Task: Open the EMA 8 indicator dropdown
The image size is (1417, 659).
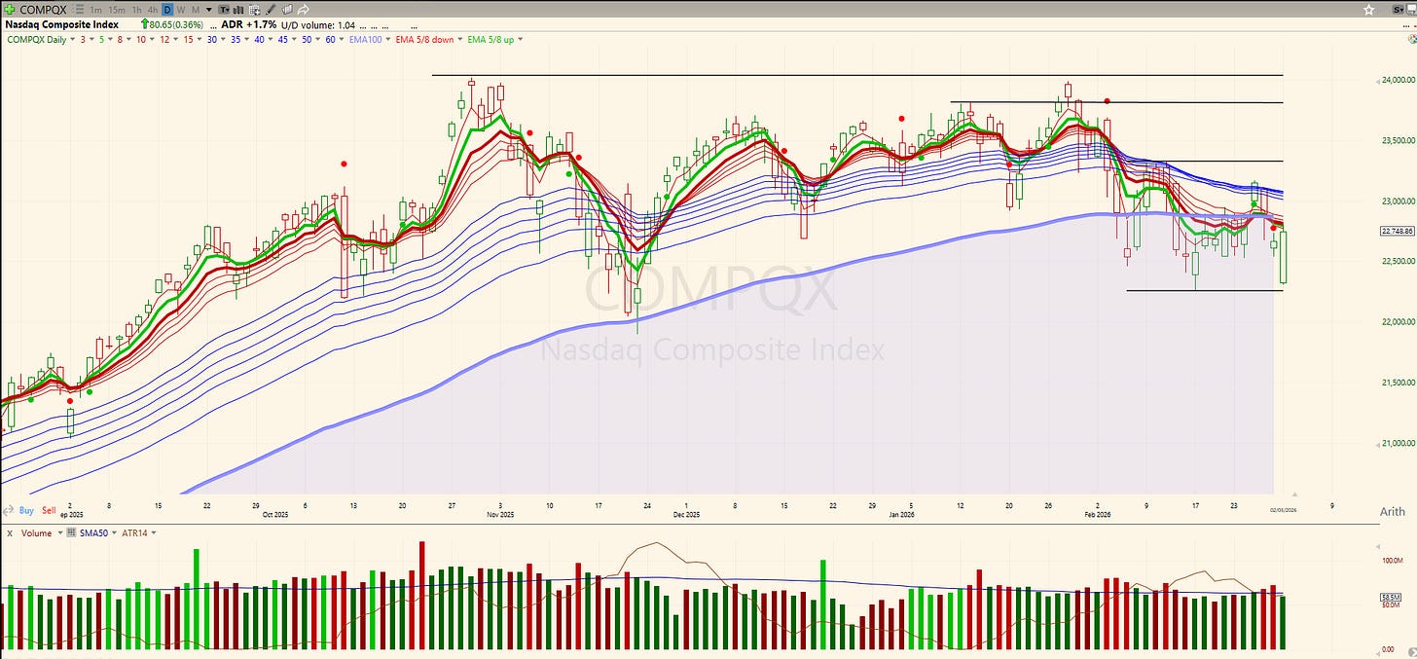Action: coord(130,40)
